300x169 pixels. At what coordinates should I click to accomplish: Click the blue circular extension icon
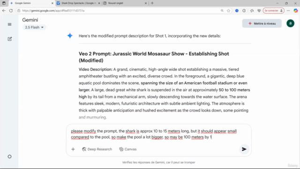237,10
